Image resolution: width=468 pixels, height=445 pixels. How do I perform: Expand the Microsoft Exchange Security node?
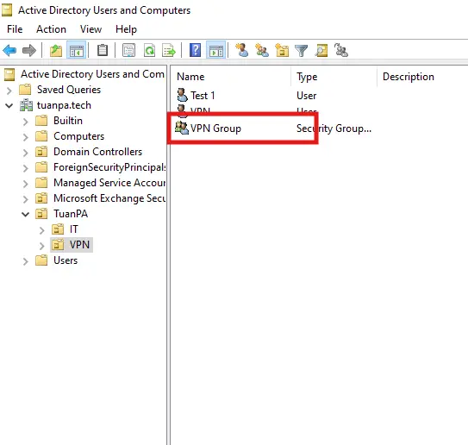point(26,199)
